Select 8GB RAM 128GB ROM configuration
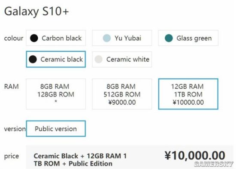Image resolution: width=236 pixels, height=169 pixels. click(56, 94)
